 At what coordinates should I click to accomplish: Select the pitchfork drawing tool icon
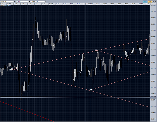click(153, 2)
